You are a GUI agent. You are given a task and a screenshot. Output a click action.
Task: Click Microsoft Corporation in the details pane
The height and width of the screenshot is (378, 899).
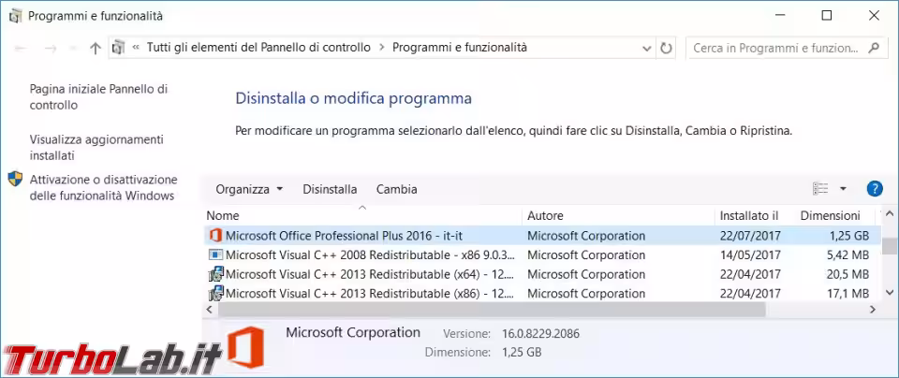[353, 332]
